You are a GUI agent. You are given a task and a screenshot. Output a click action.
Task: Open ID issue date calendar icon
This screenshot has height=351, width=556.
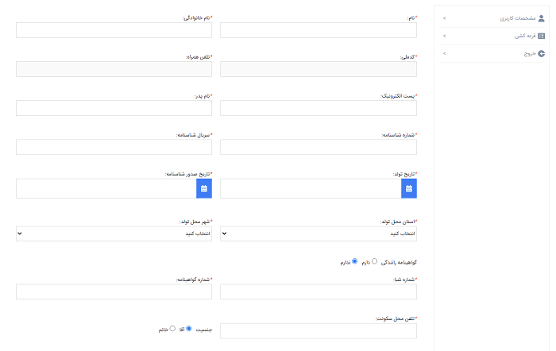(204, 188)
